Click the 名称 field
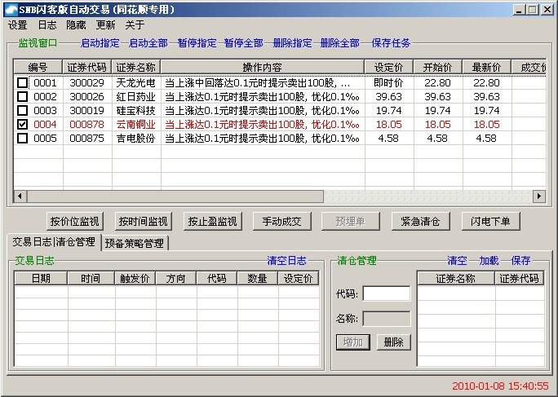This screenshot has width=558, height=397. (x=387, y=319)
